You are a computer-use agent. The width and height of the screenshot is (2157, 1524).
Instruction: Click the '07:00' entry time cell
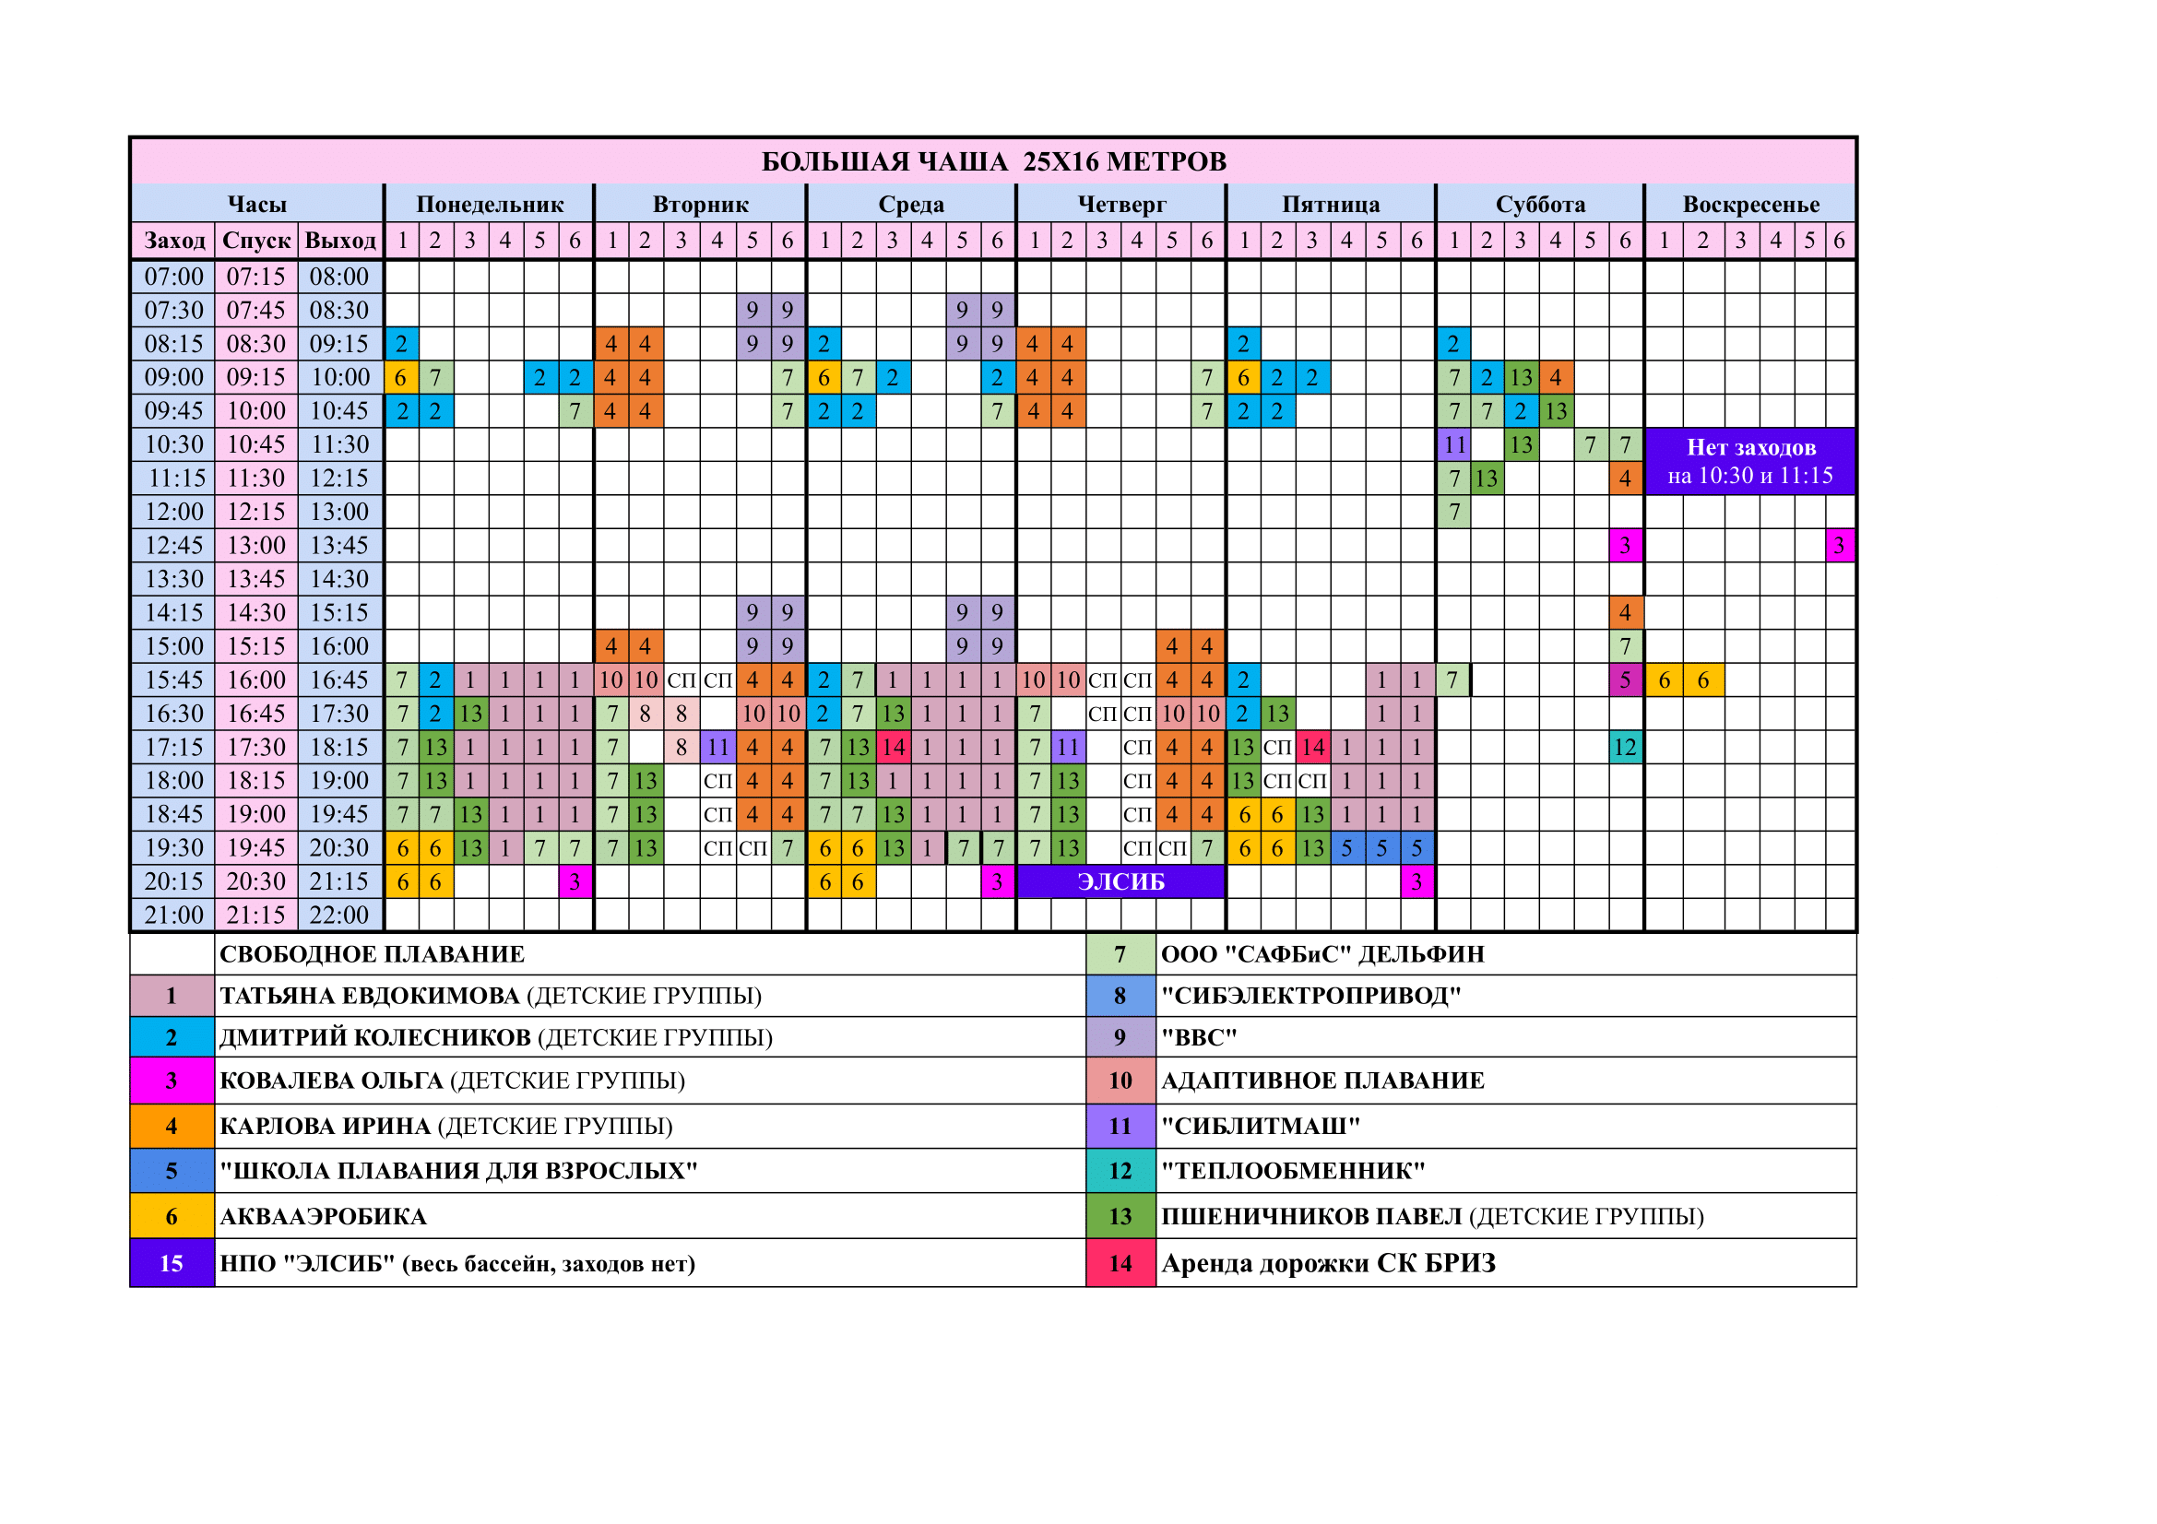click(x=173, y=276)
